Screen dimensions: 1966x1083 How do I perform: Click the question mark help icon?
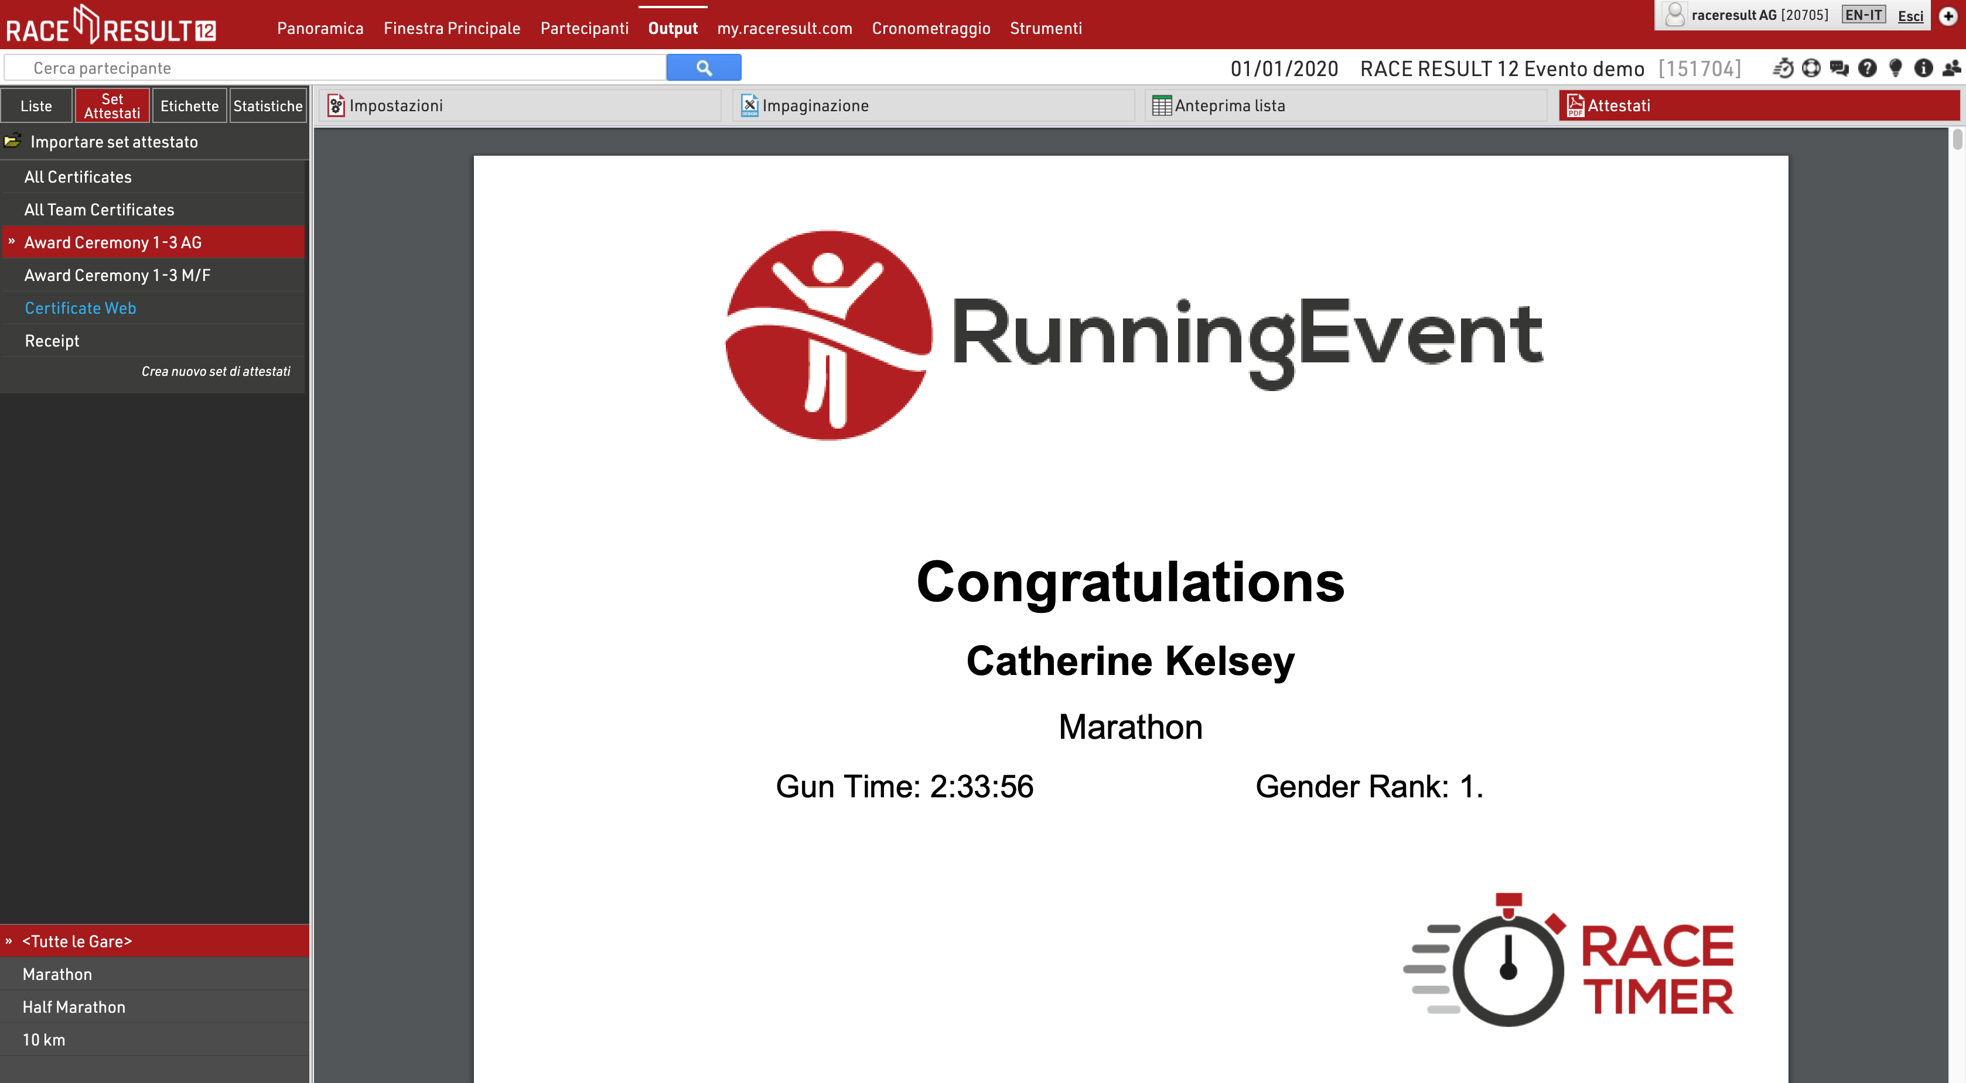click(1868, 68)
